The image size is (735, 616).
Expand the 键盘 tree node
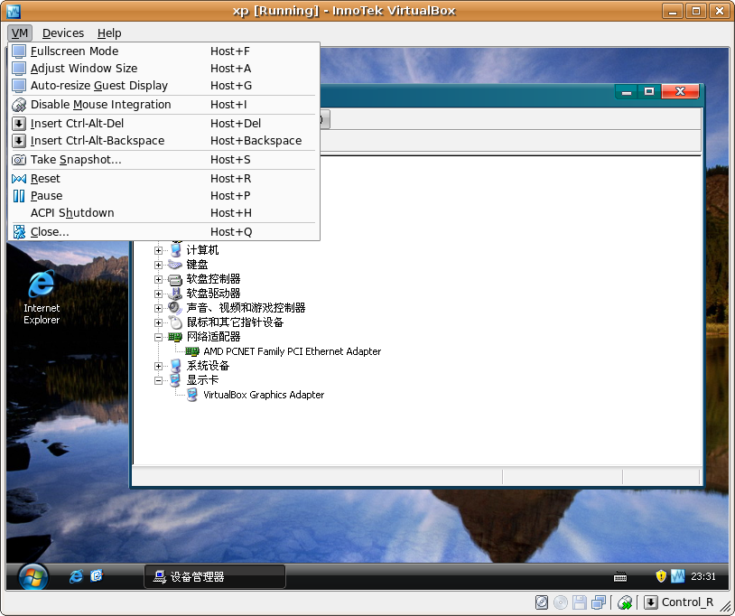point(158,265)
